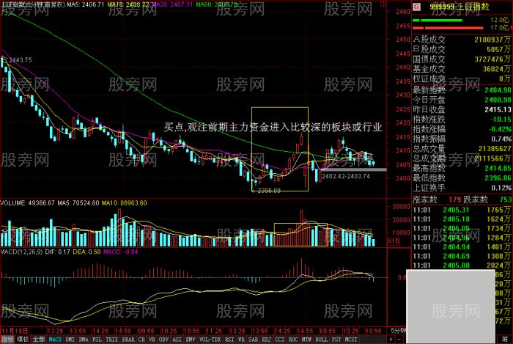Click the 总成交量 21385627 row

(462, 149)
